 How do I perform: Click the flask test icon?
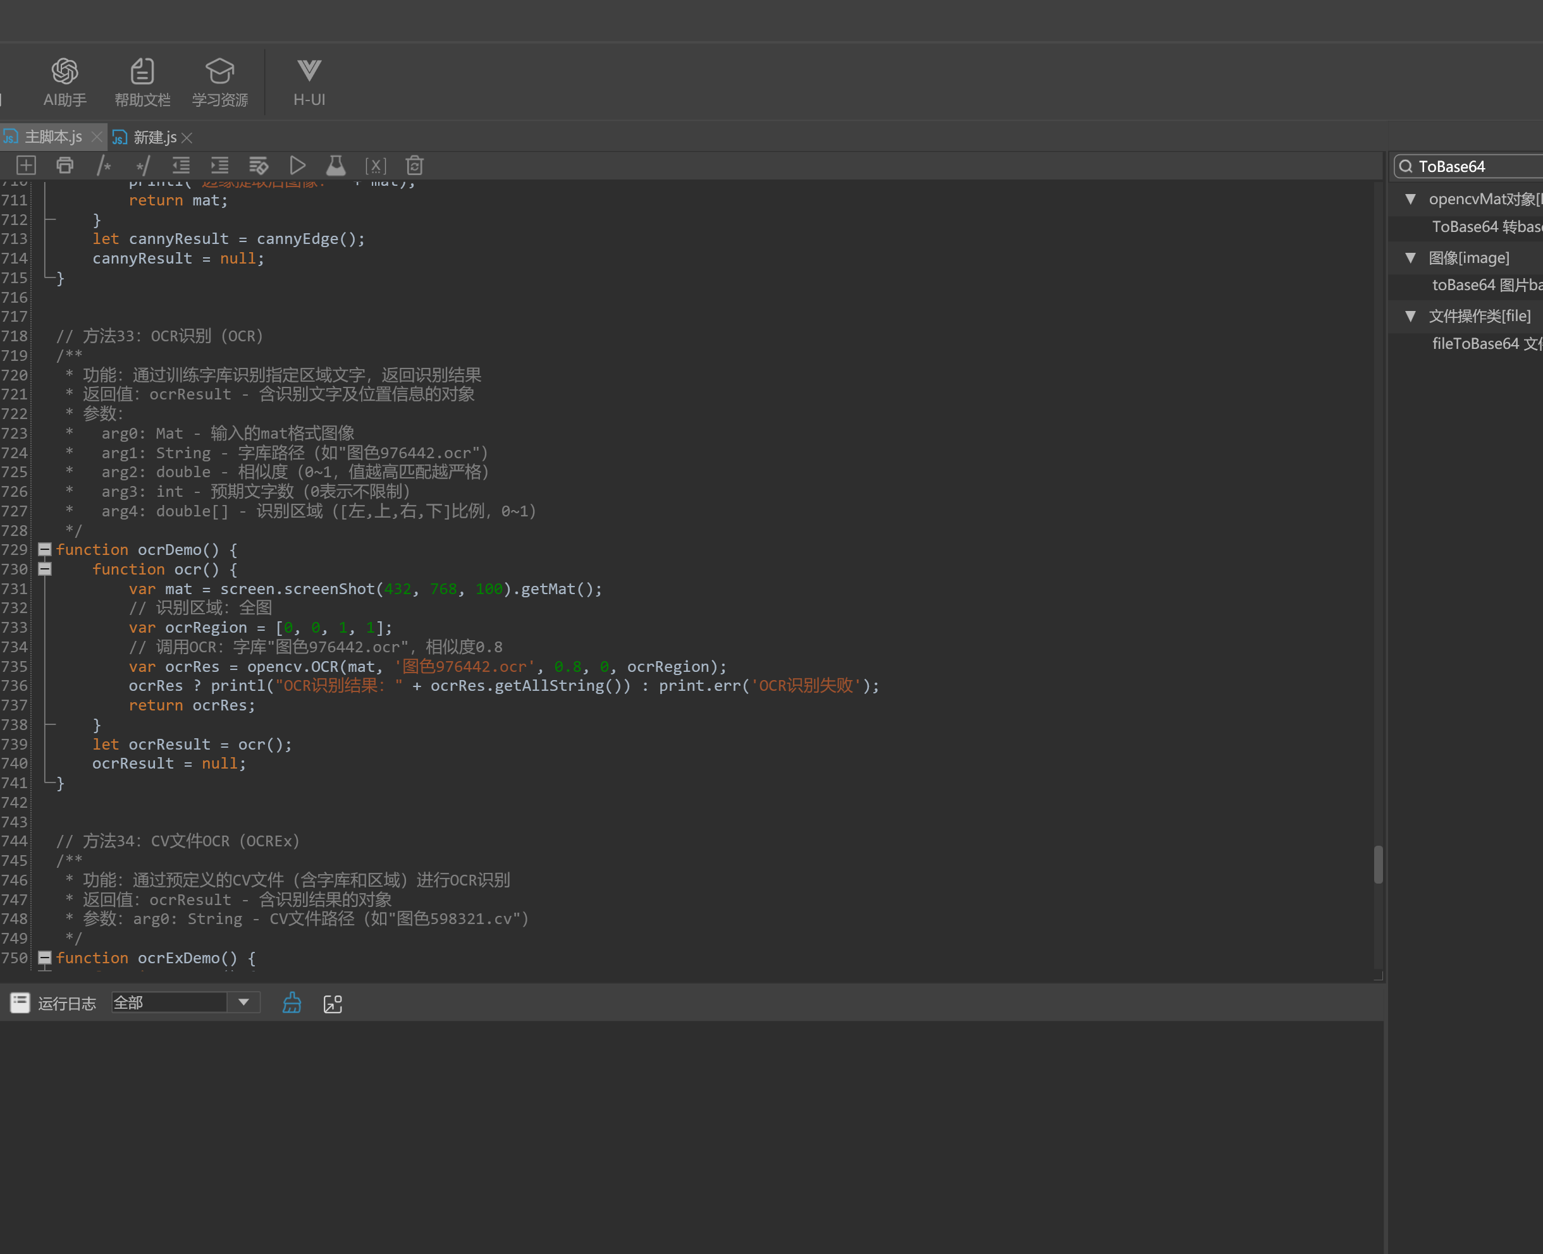coord(335,166)
